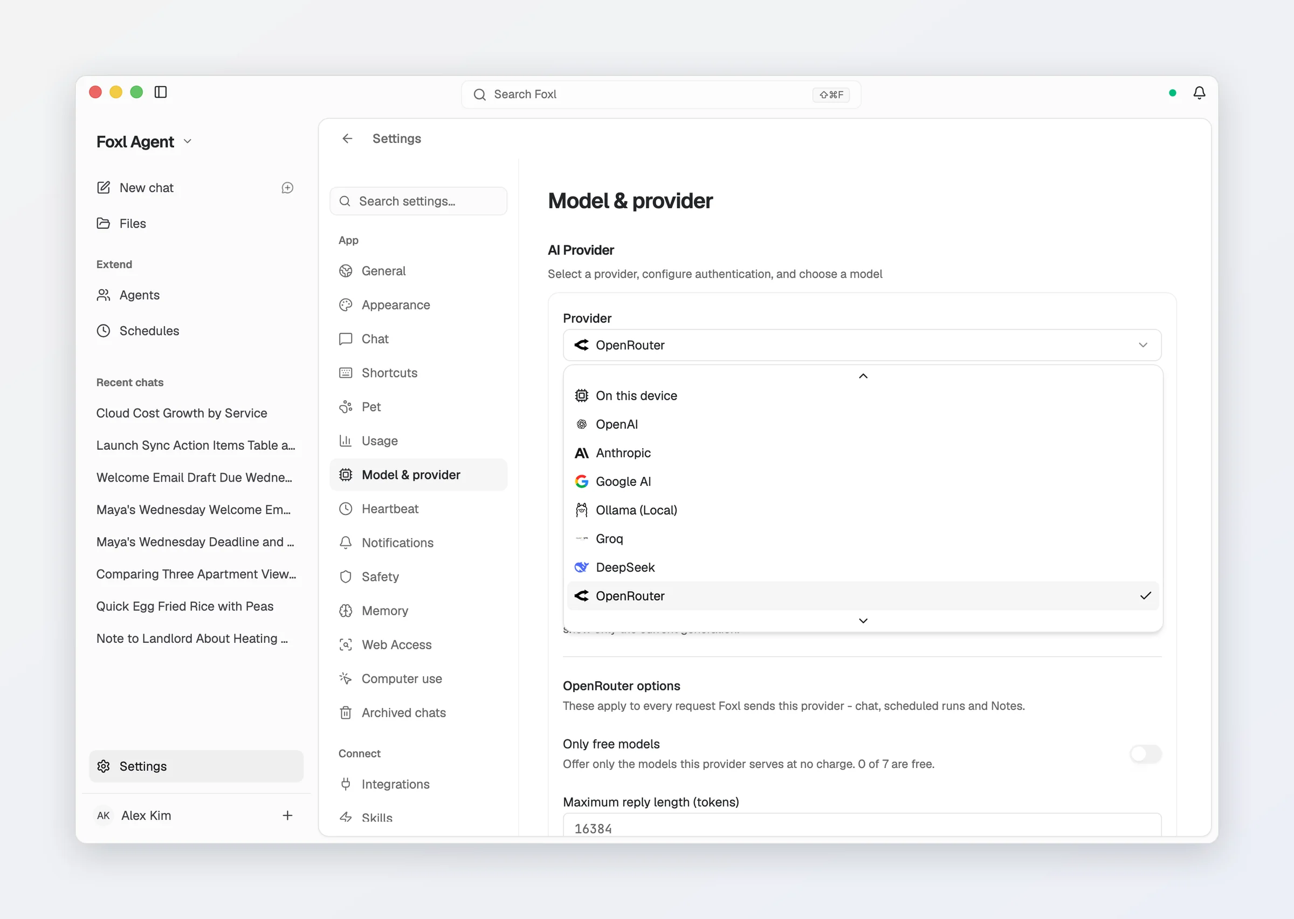Toggle the Only free models switch
The width and height of the screenshot is (1294, 919).
(x=1145, y=754)
